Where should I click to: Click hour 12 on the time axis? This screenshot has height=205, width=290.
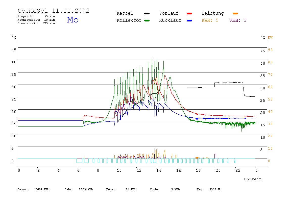[x=139, y=170]
